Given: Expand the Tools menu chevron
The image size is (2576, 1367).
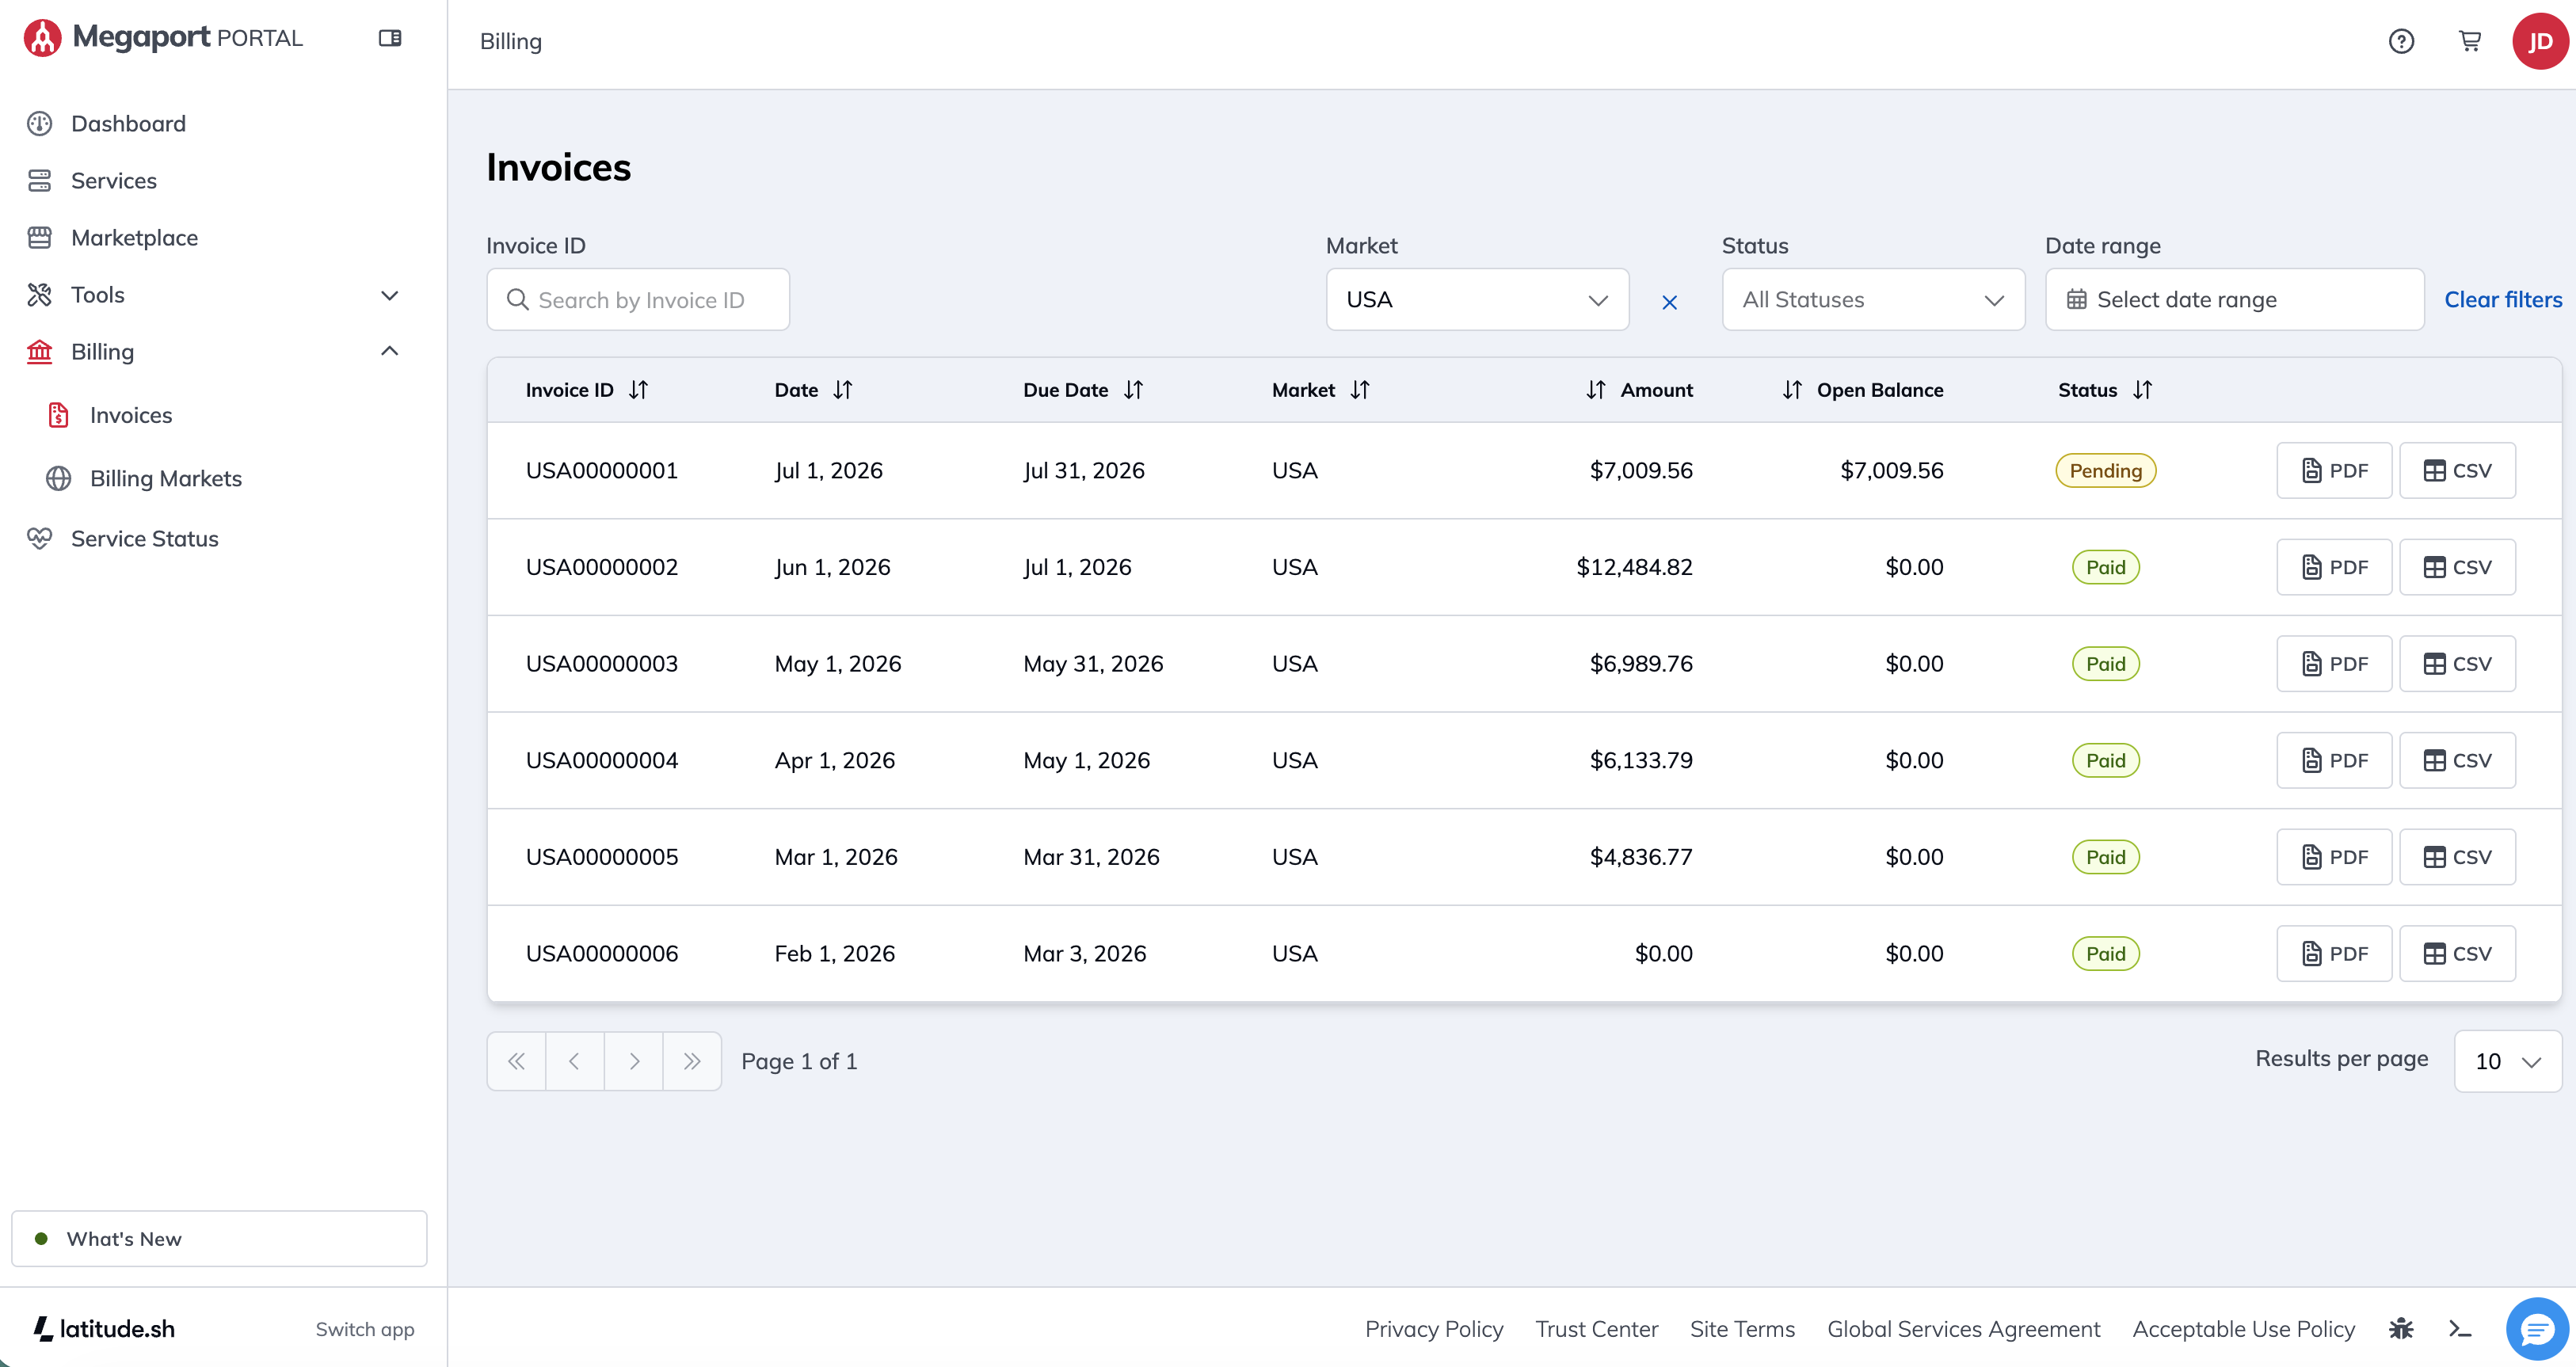Looking at the screenshot, I should 390,295.
